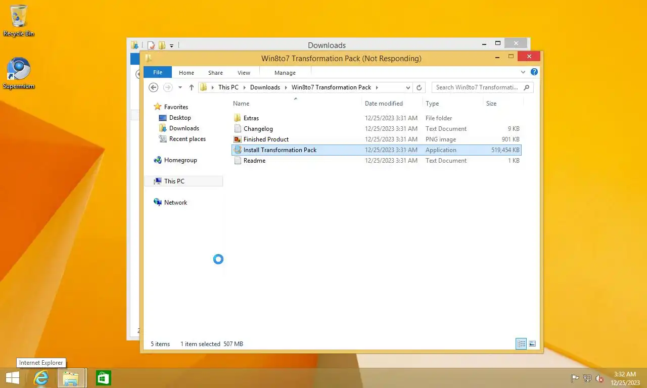Viewport: 647px width, 388px height.
Task: Expand chevron after This PC breadcrumb
Action: 244,87
